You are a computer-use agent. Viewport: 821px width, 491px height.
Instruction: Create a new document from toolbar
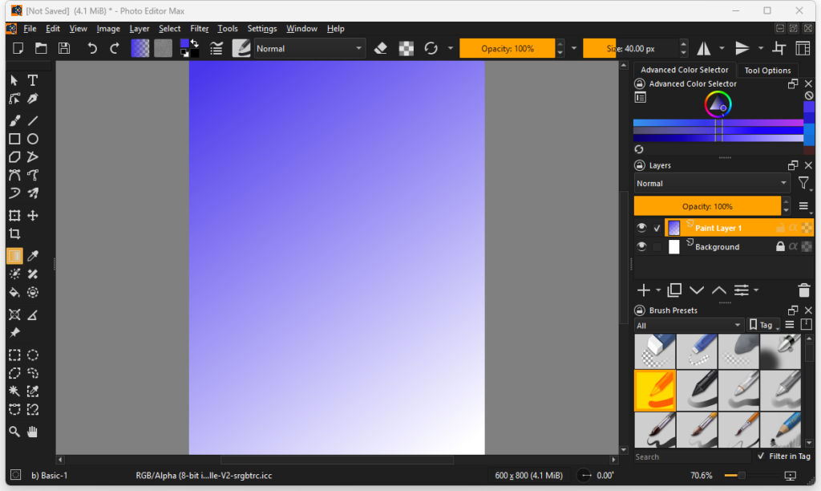point(18,49)
